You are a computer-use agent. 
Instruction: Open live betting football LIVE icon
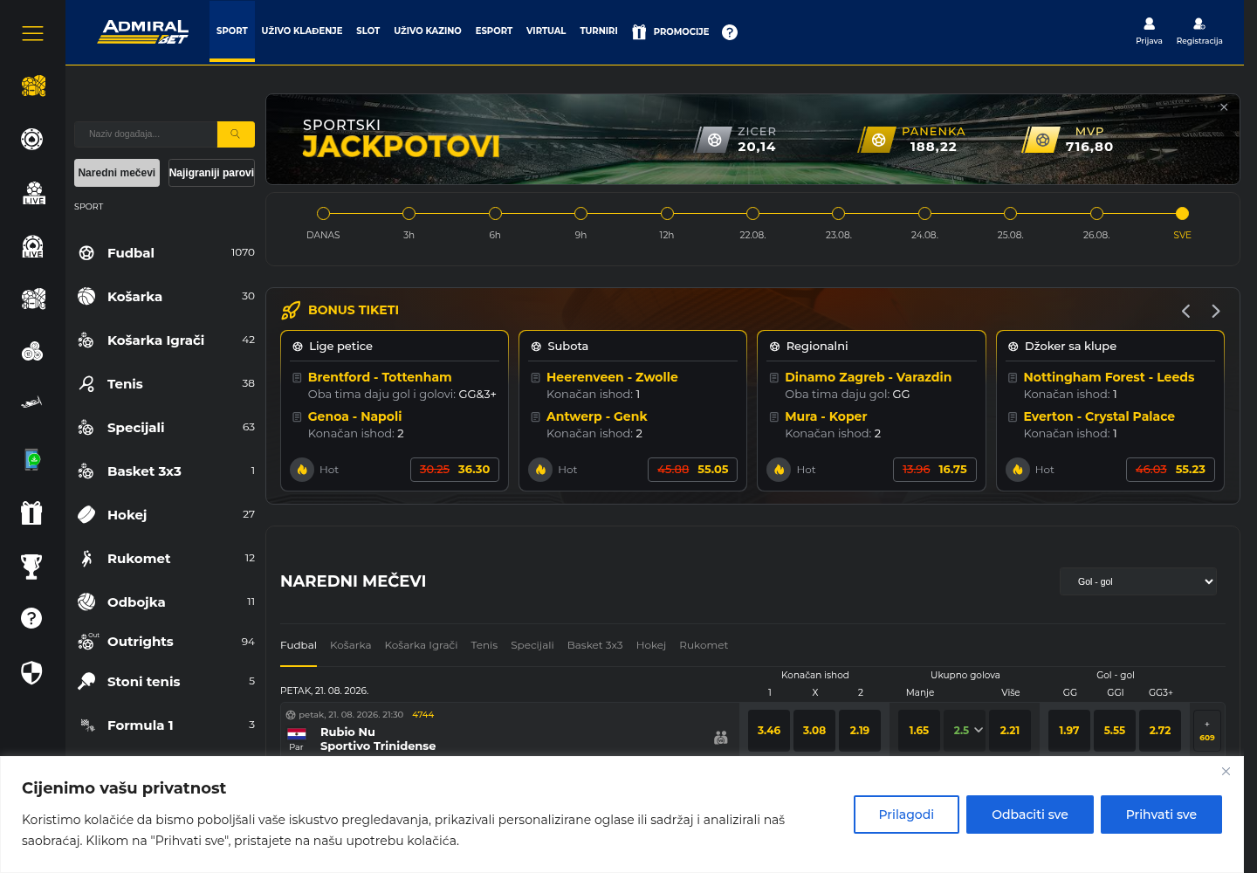click(33, 193)
